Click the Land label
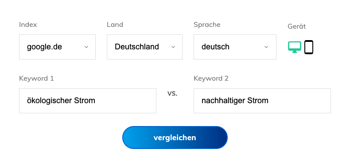Image resolution: width=350 pixels, height=160 pixels. click(x=115, y=24)
